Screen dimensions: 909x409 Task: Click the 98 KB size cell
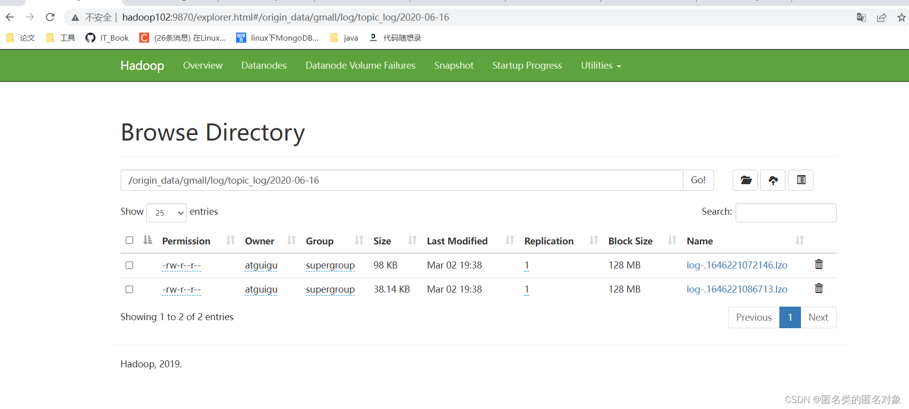(385, 265)
